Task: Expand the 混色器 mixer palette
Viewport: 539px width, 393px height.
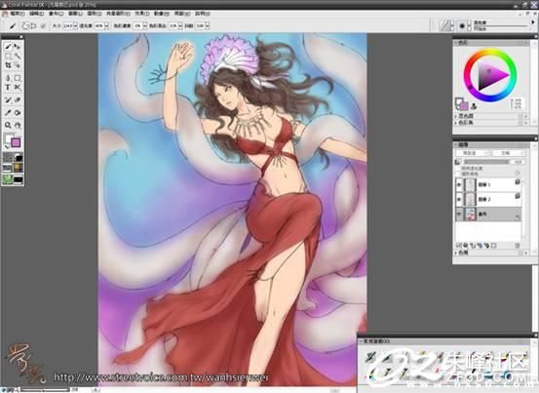Action: (456, 116)
